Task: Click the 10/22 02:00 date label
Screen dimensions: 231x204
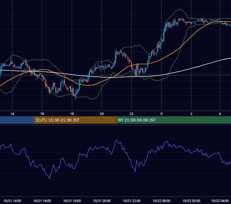Action: point(191,201)
